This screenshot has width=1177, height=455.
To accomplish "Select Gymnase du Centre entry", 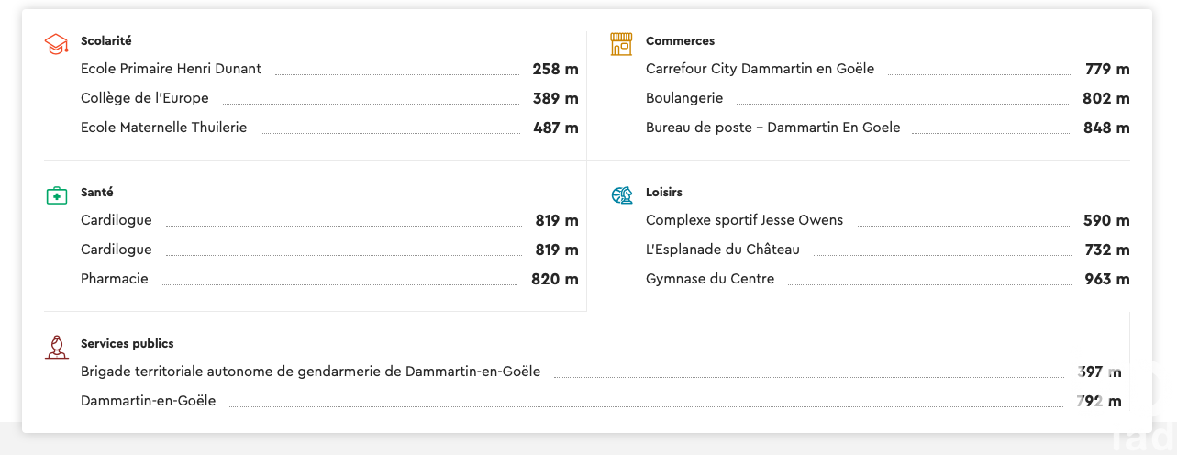I will coord(710,279).
